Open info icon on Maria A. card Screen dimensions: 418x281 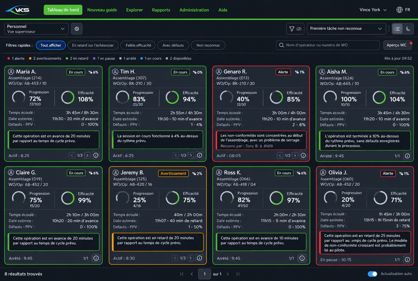click(x=96, y=155)
